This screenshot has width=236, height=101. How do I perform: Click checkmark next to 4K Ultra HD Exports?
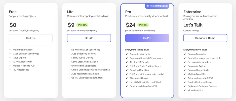click(x=127, y=62)
